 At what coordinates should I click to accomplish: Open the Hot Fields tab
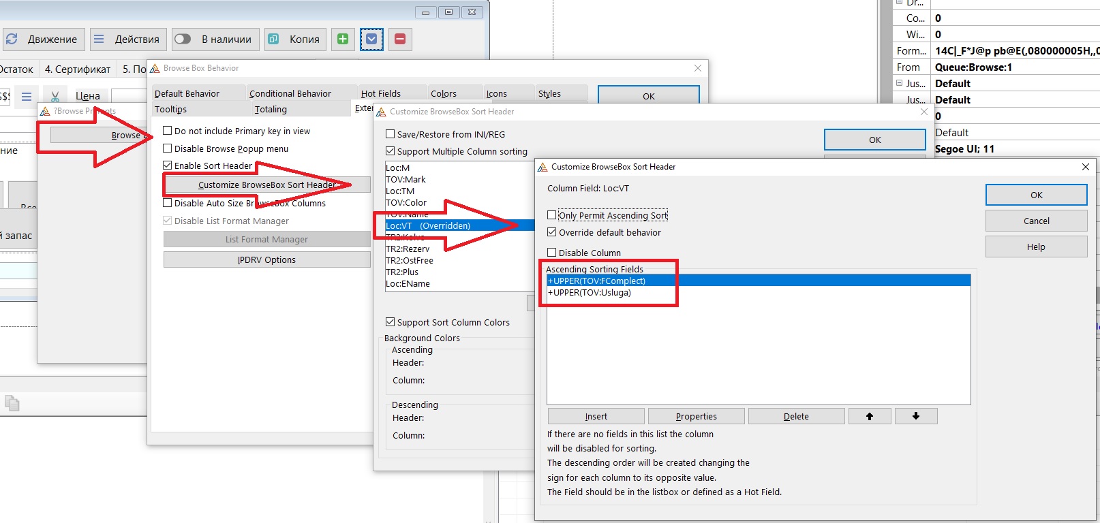point(380,93)
